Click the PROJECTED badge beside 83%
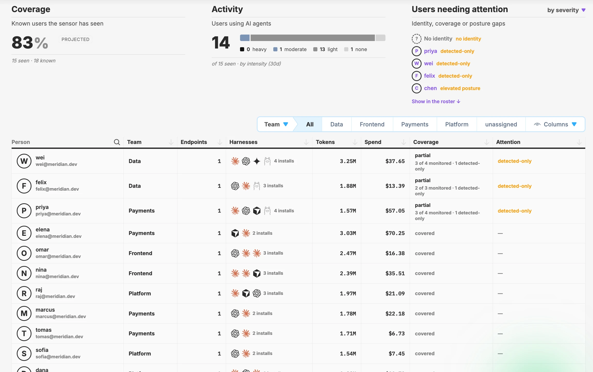This screenshot has width=593, height=372. pos(75,39)
